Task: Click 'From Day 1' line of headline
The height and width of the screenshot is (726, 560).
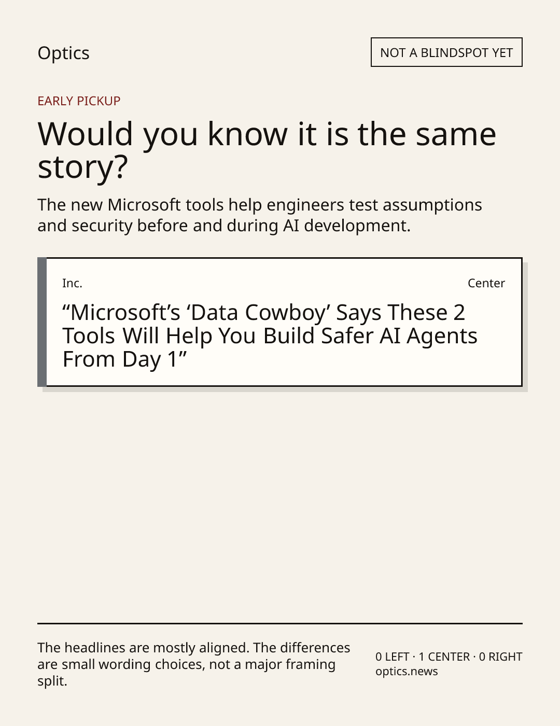Action: [x=124, y=359]
